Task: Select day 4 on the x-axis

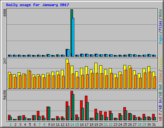Action: point(25,124)
